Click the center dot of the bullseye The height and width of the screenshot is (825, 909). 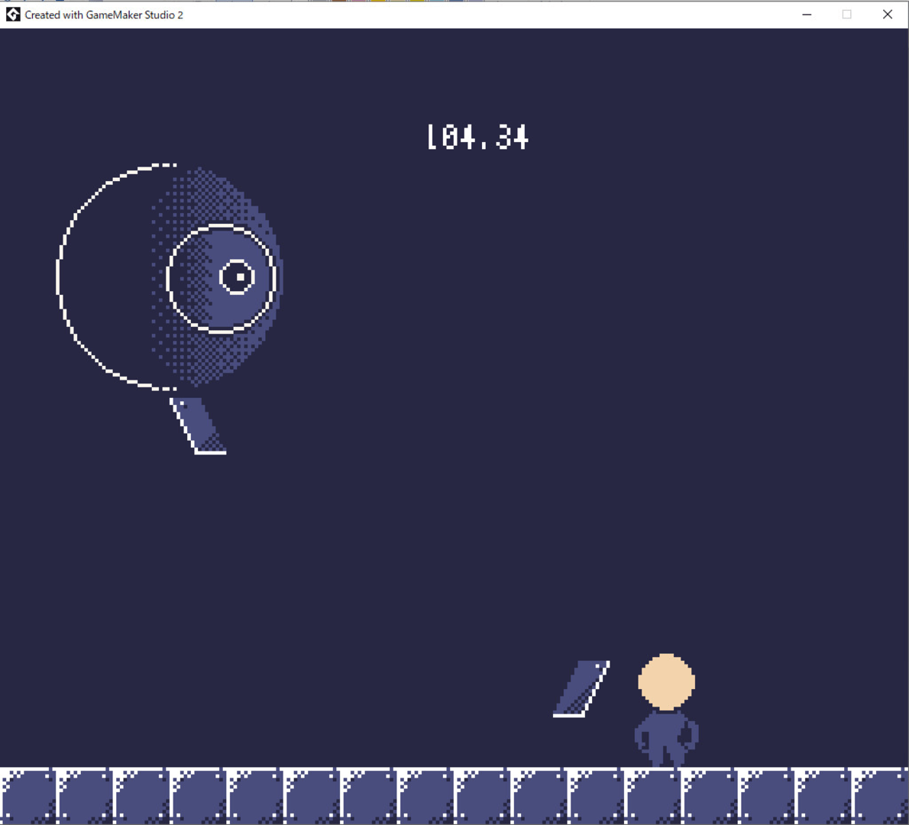(x=239, y=277)
